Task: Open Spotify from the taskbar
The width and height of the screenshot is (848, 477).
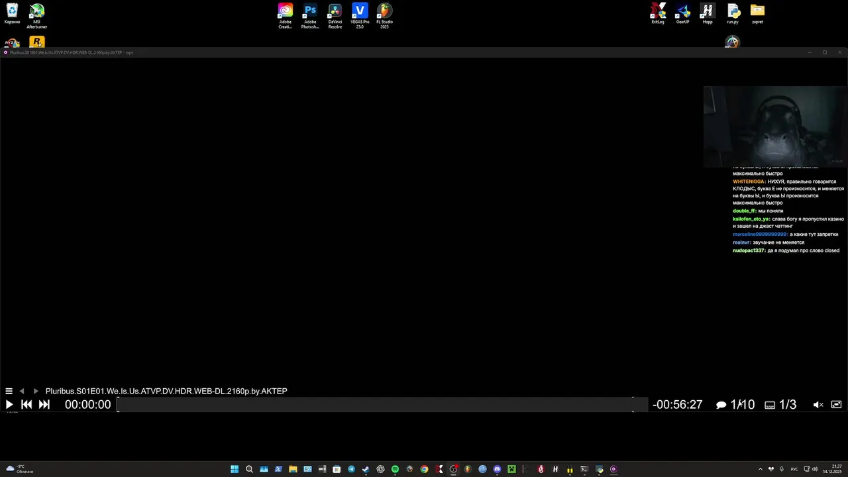Action: [x=395, y=469]
